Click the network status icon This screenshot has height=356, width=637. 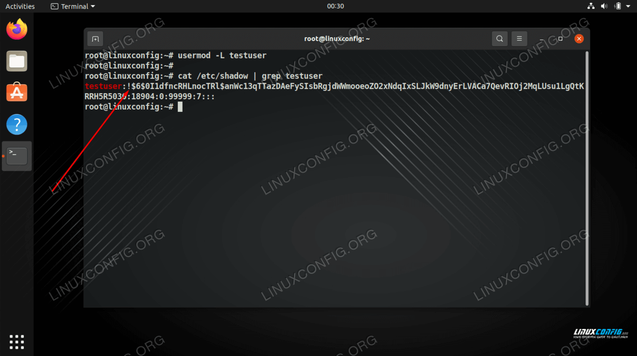(x=592, y=6)
